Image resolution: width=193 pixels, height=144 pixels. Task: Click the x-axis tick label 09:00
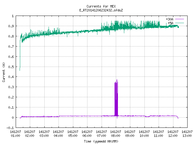pyautogui.click(x=130, y=136)
